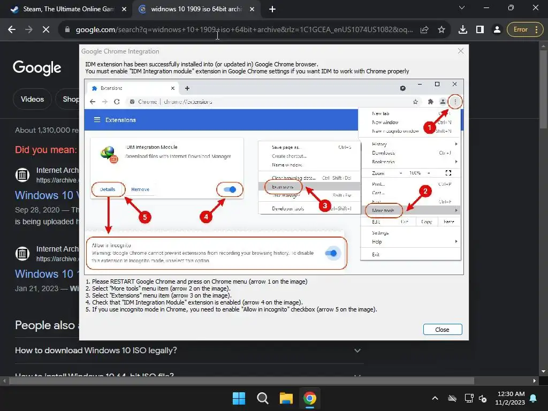Screen dimensions: 548x411
Task: Dismiss the Google Chrome Integration dialog with X
Action: tap(461, 51)
